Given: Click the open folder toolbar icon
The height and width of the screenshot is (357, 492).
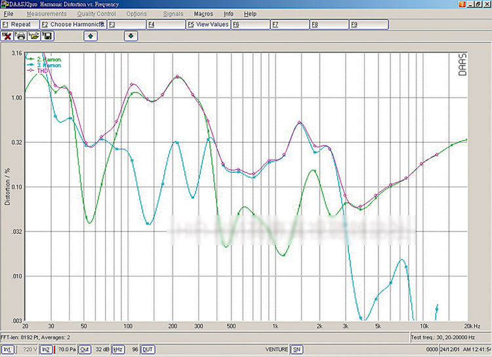Looking at the screenshot, I should 34,36.
